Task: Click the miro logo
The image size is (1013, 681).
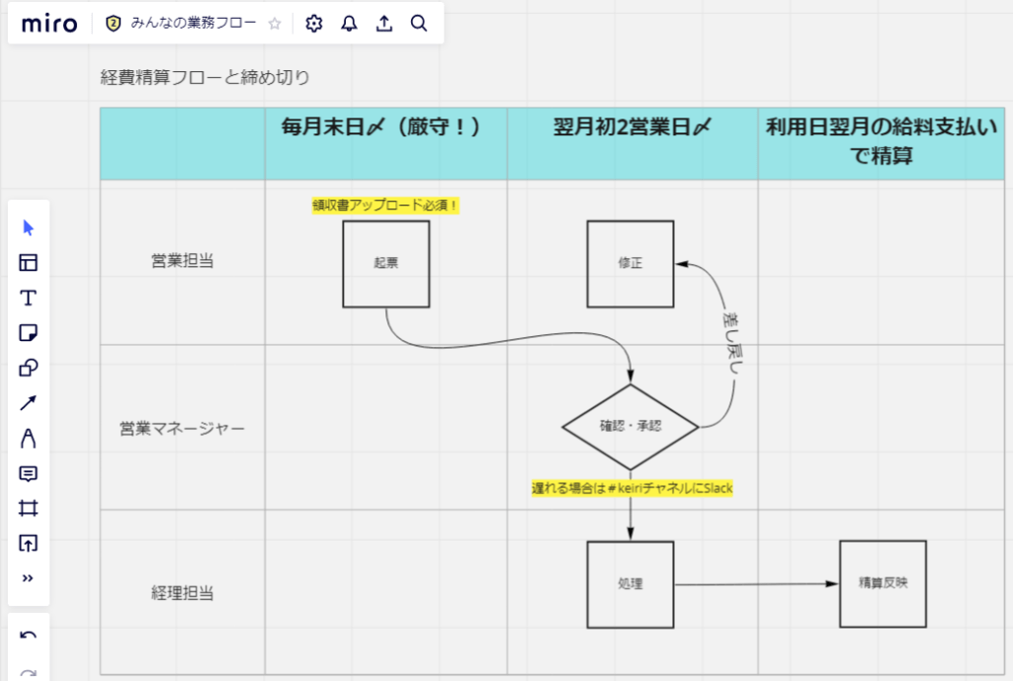Action: 48,24
